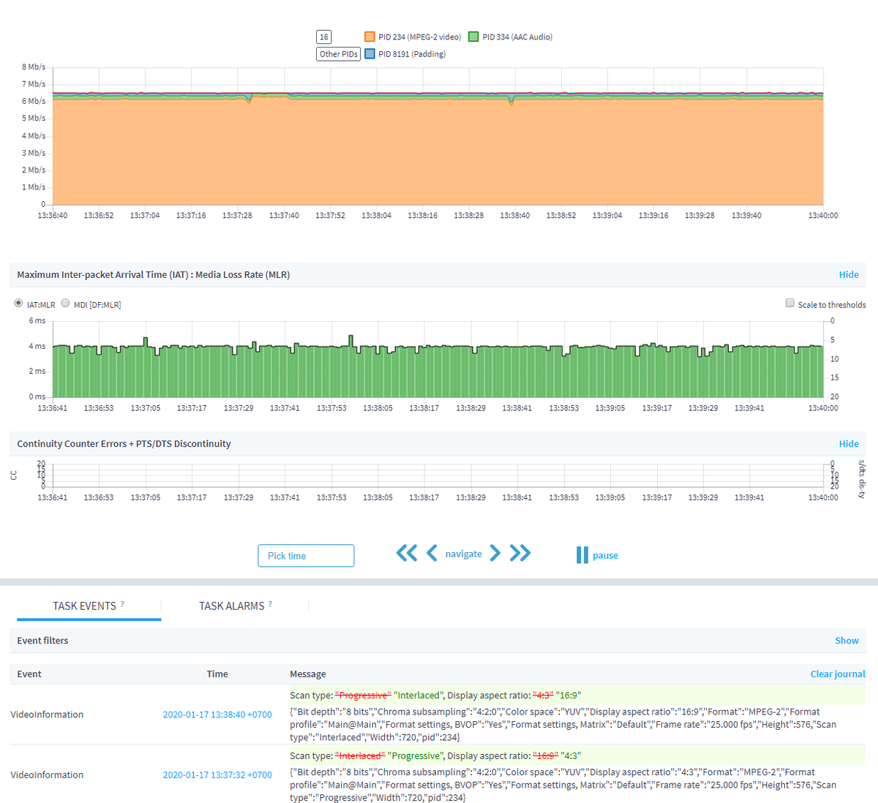Click VideoInformation in the 13:38:40 row

pyautogui.click(x=47, y=715)
